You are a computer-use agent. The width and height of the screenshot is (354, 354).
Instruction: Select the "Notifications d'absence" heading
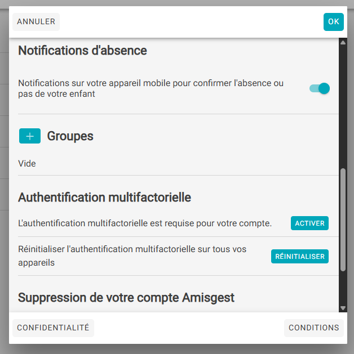(82, 51)
